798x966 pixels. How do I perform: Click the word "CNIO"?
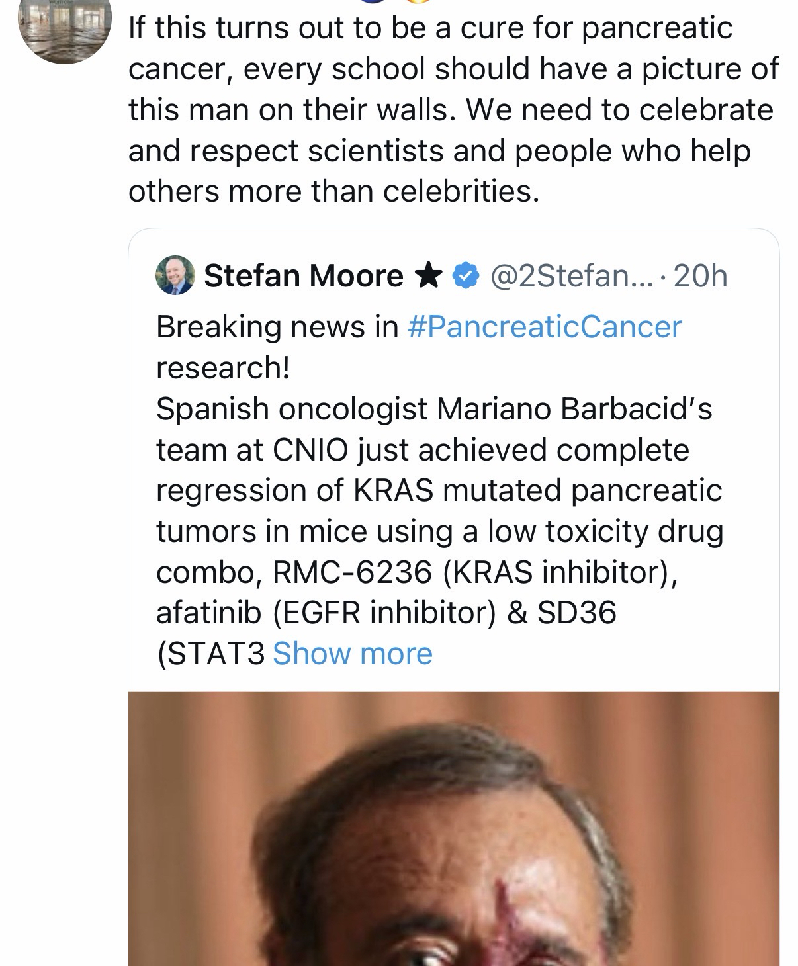tap(309, 450)
